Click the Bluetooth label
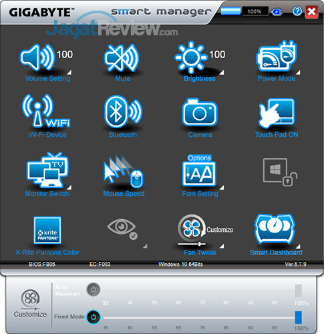 [x=123, y=135]
